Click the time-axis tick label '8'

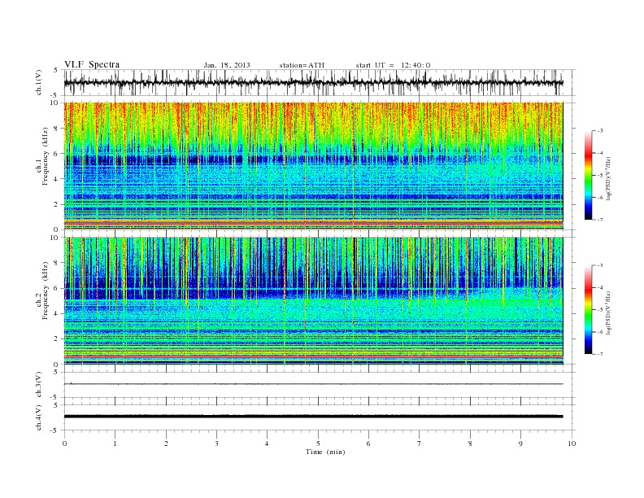[x=470, y=443]
